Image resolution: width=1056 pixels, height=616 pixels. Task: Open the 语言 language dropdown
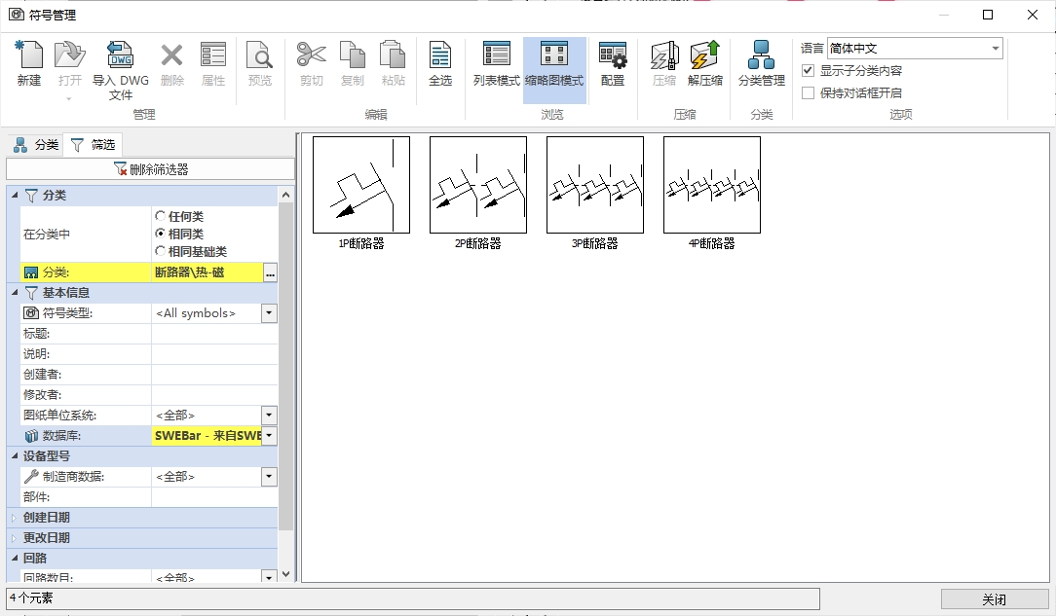pos(995,49)
